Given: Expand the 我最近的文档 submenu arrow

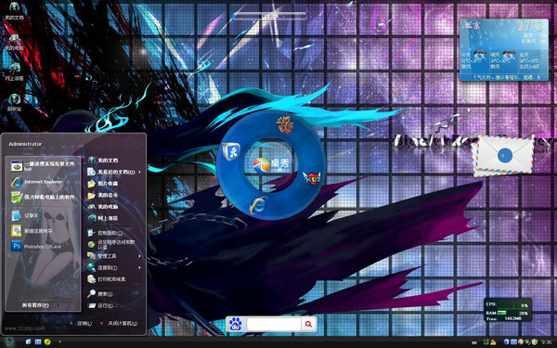Looking at the screenshot, I should click(x=139, y=172).
